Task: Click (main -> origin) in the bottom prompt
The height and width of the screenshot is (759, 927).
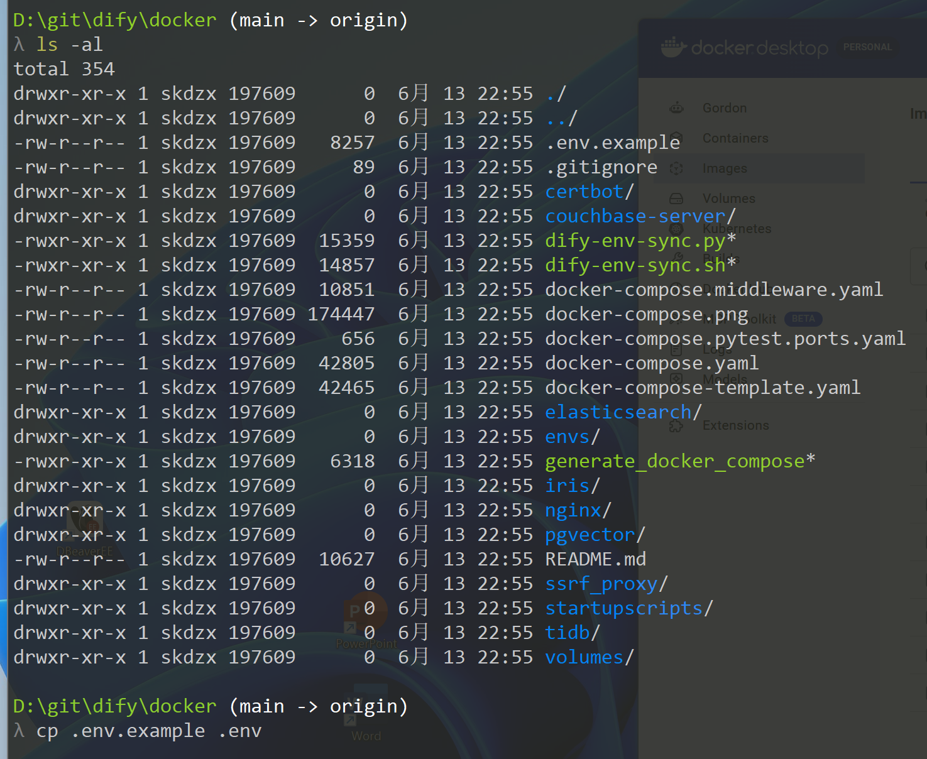Action: tap(319, 706)
